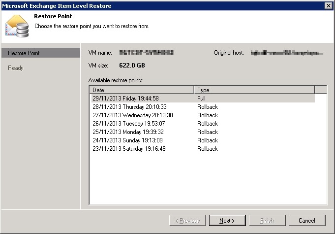
Task: Click the blurred VM name value
Action: [147, 52]
